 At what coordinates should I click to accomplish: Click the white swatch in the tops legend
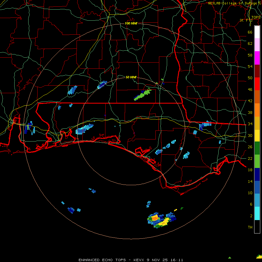pos(257,32)
